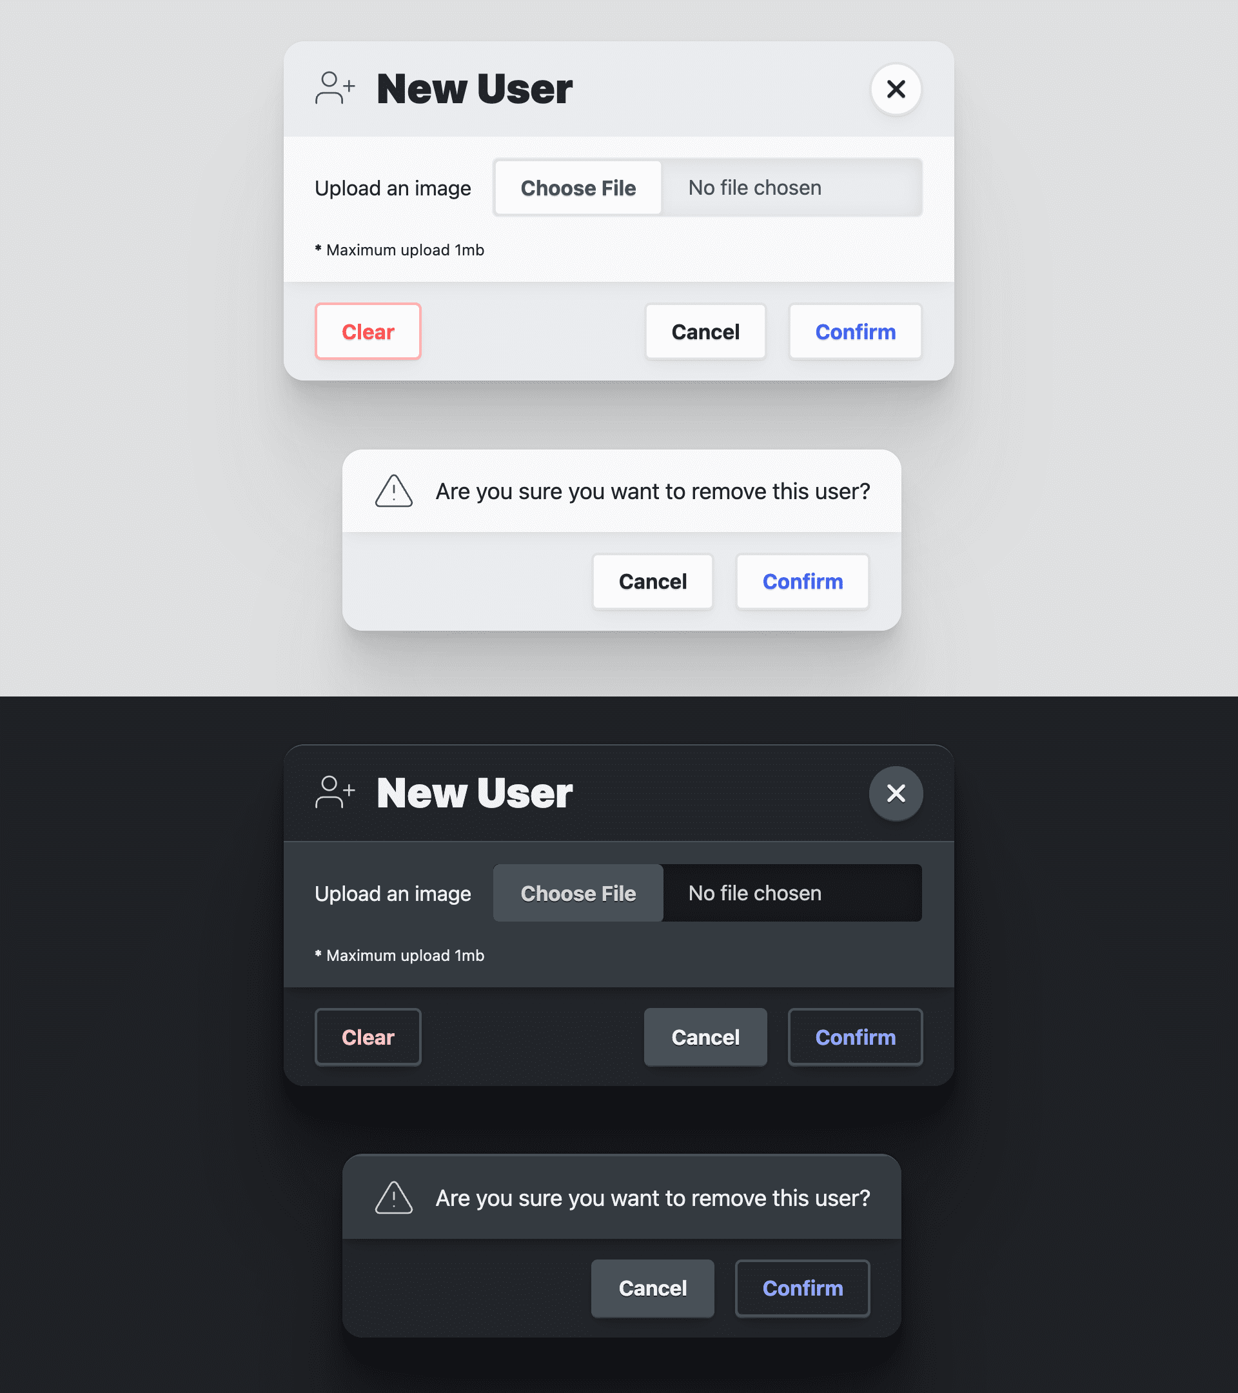1238x1393 pixels.
Task: Click Clear button in dark mode dialog
Action: (x=368, y=1036)
